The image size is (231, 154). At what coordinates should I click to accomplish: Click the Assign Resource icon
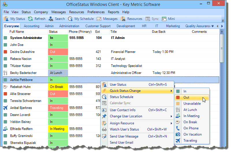[x=104, y=123]
